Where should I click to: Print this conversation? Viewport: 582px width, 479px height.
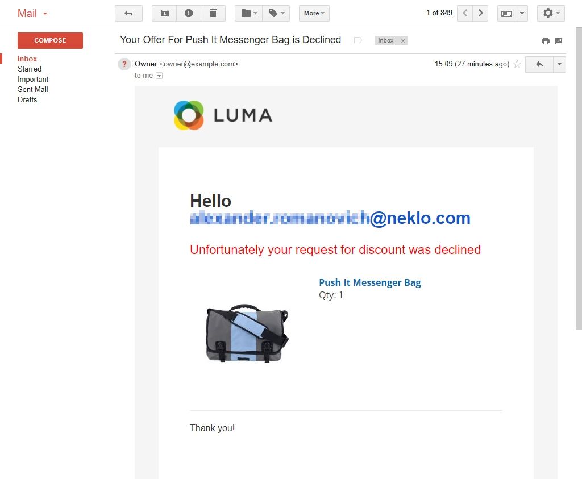pos(545,41)
